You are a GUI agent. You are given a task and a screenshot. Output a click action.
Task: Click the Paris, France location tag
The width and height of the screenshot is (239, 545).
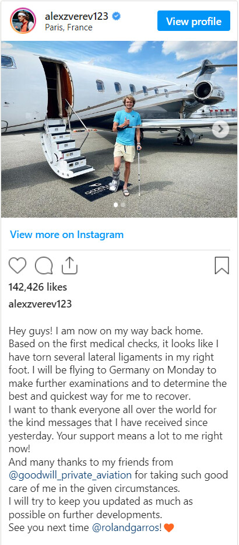click(x=69, y=27)
